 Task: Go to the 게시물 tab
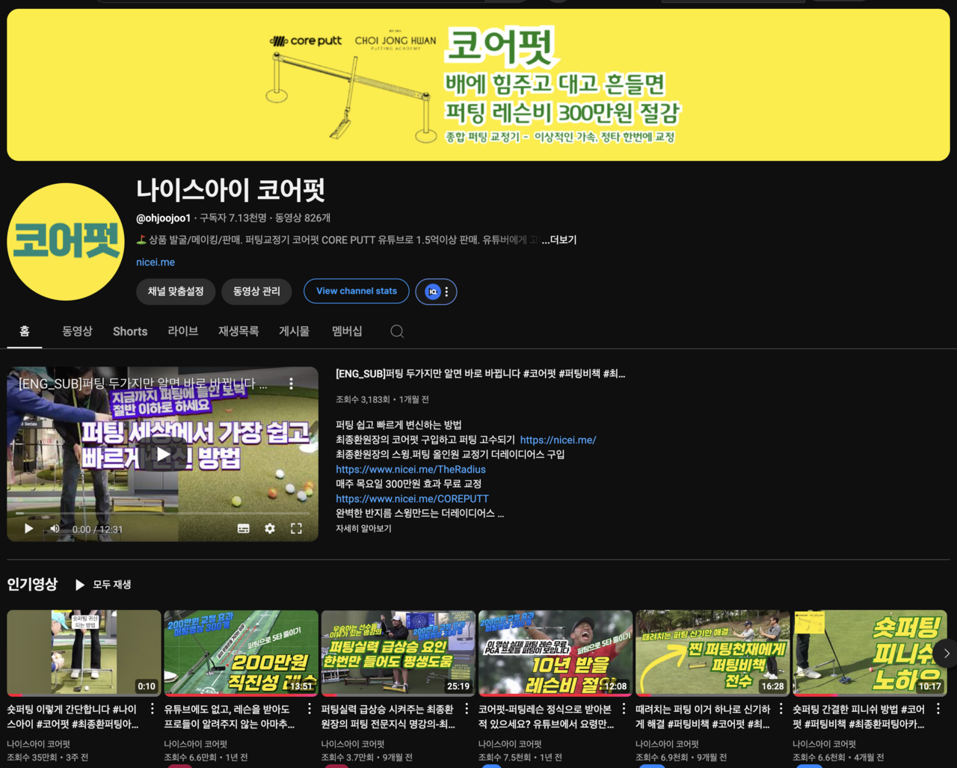(x=294, y=331)
